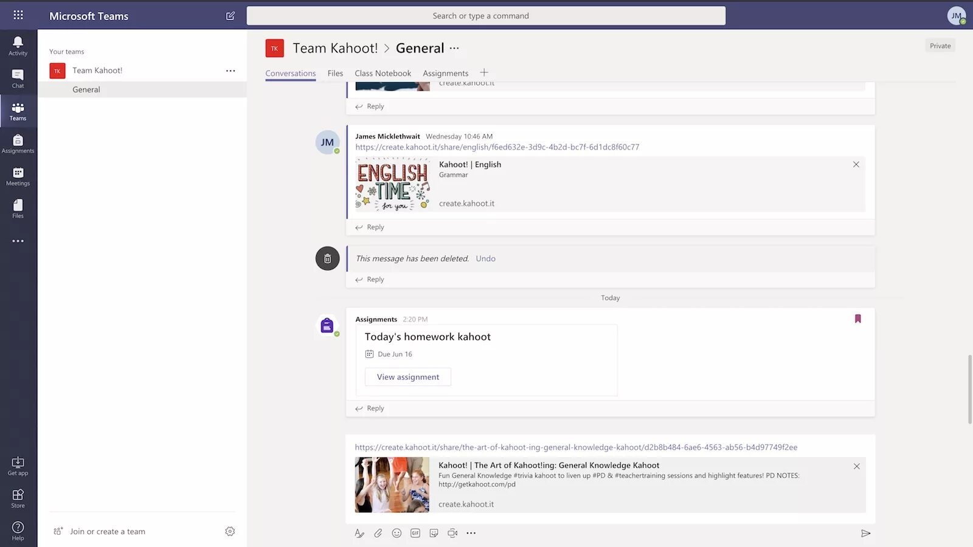Click the conversation vertical scrollbar
The width and height of the screenshot is (973, 547).
coord(970,389)
